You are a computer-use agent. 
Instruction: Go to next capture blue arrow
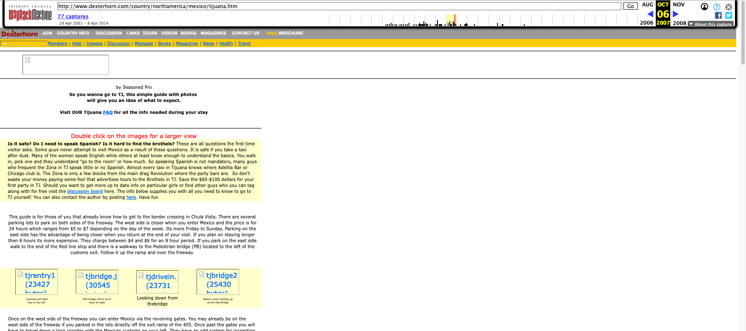click(675, 14)
